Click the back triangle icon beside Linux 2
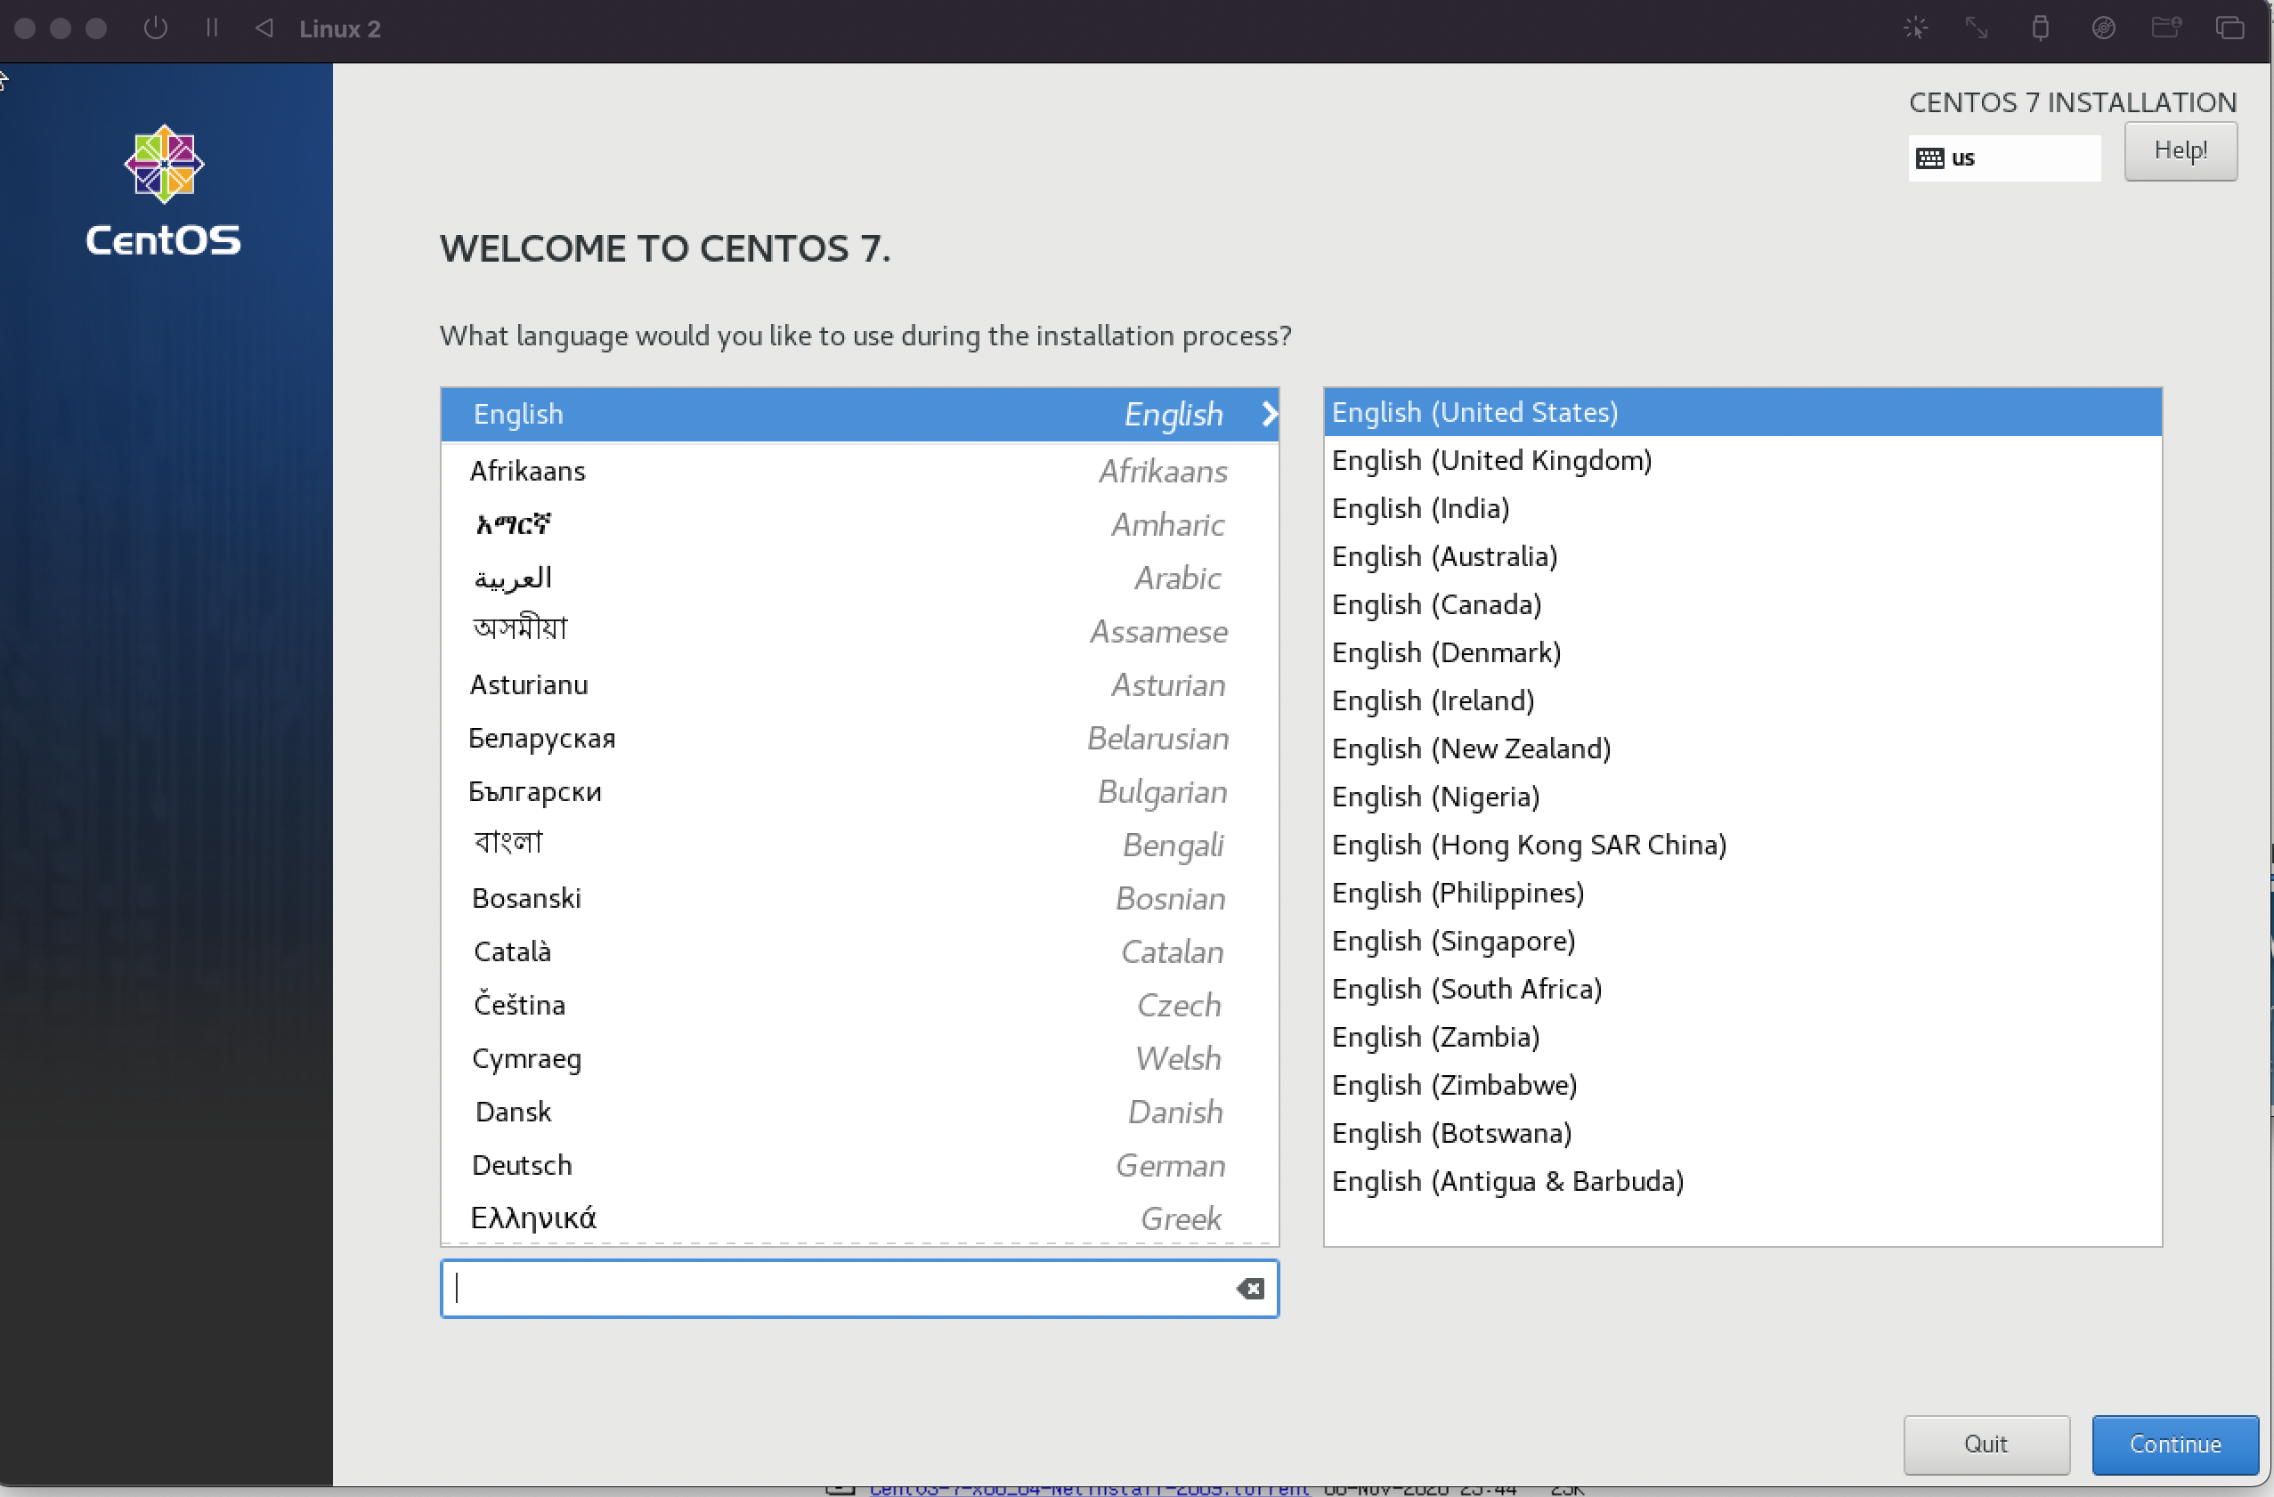 (264, 28)
